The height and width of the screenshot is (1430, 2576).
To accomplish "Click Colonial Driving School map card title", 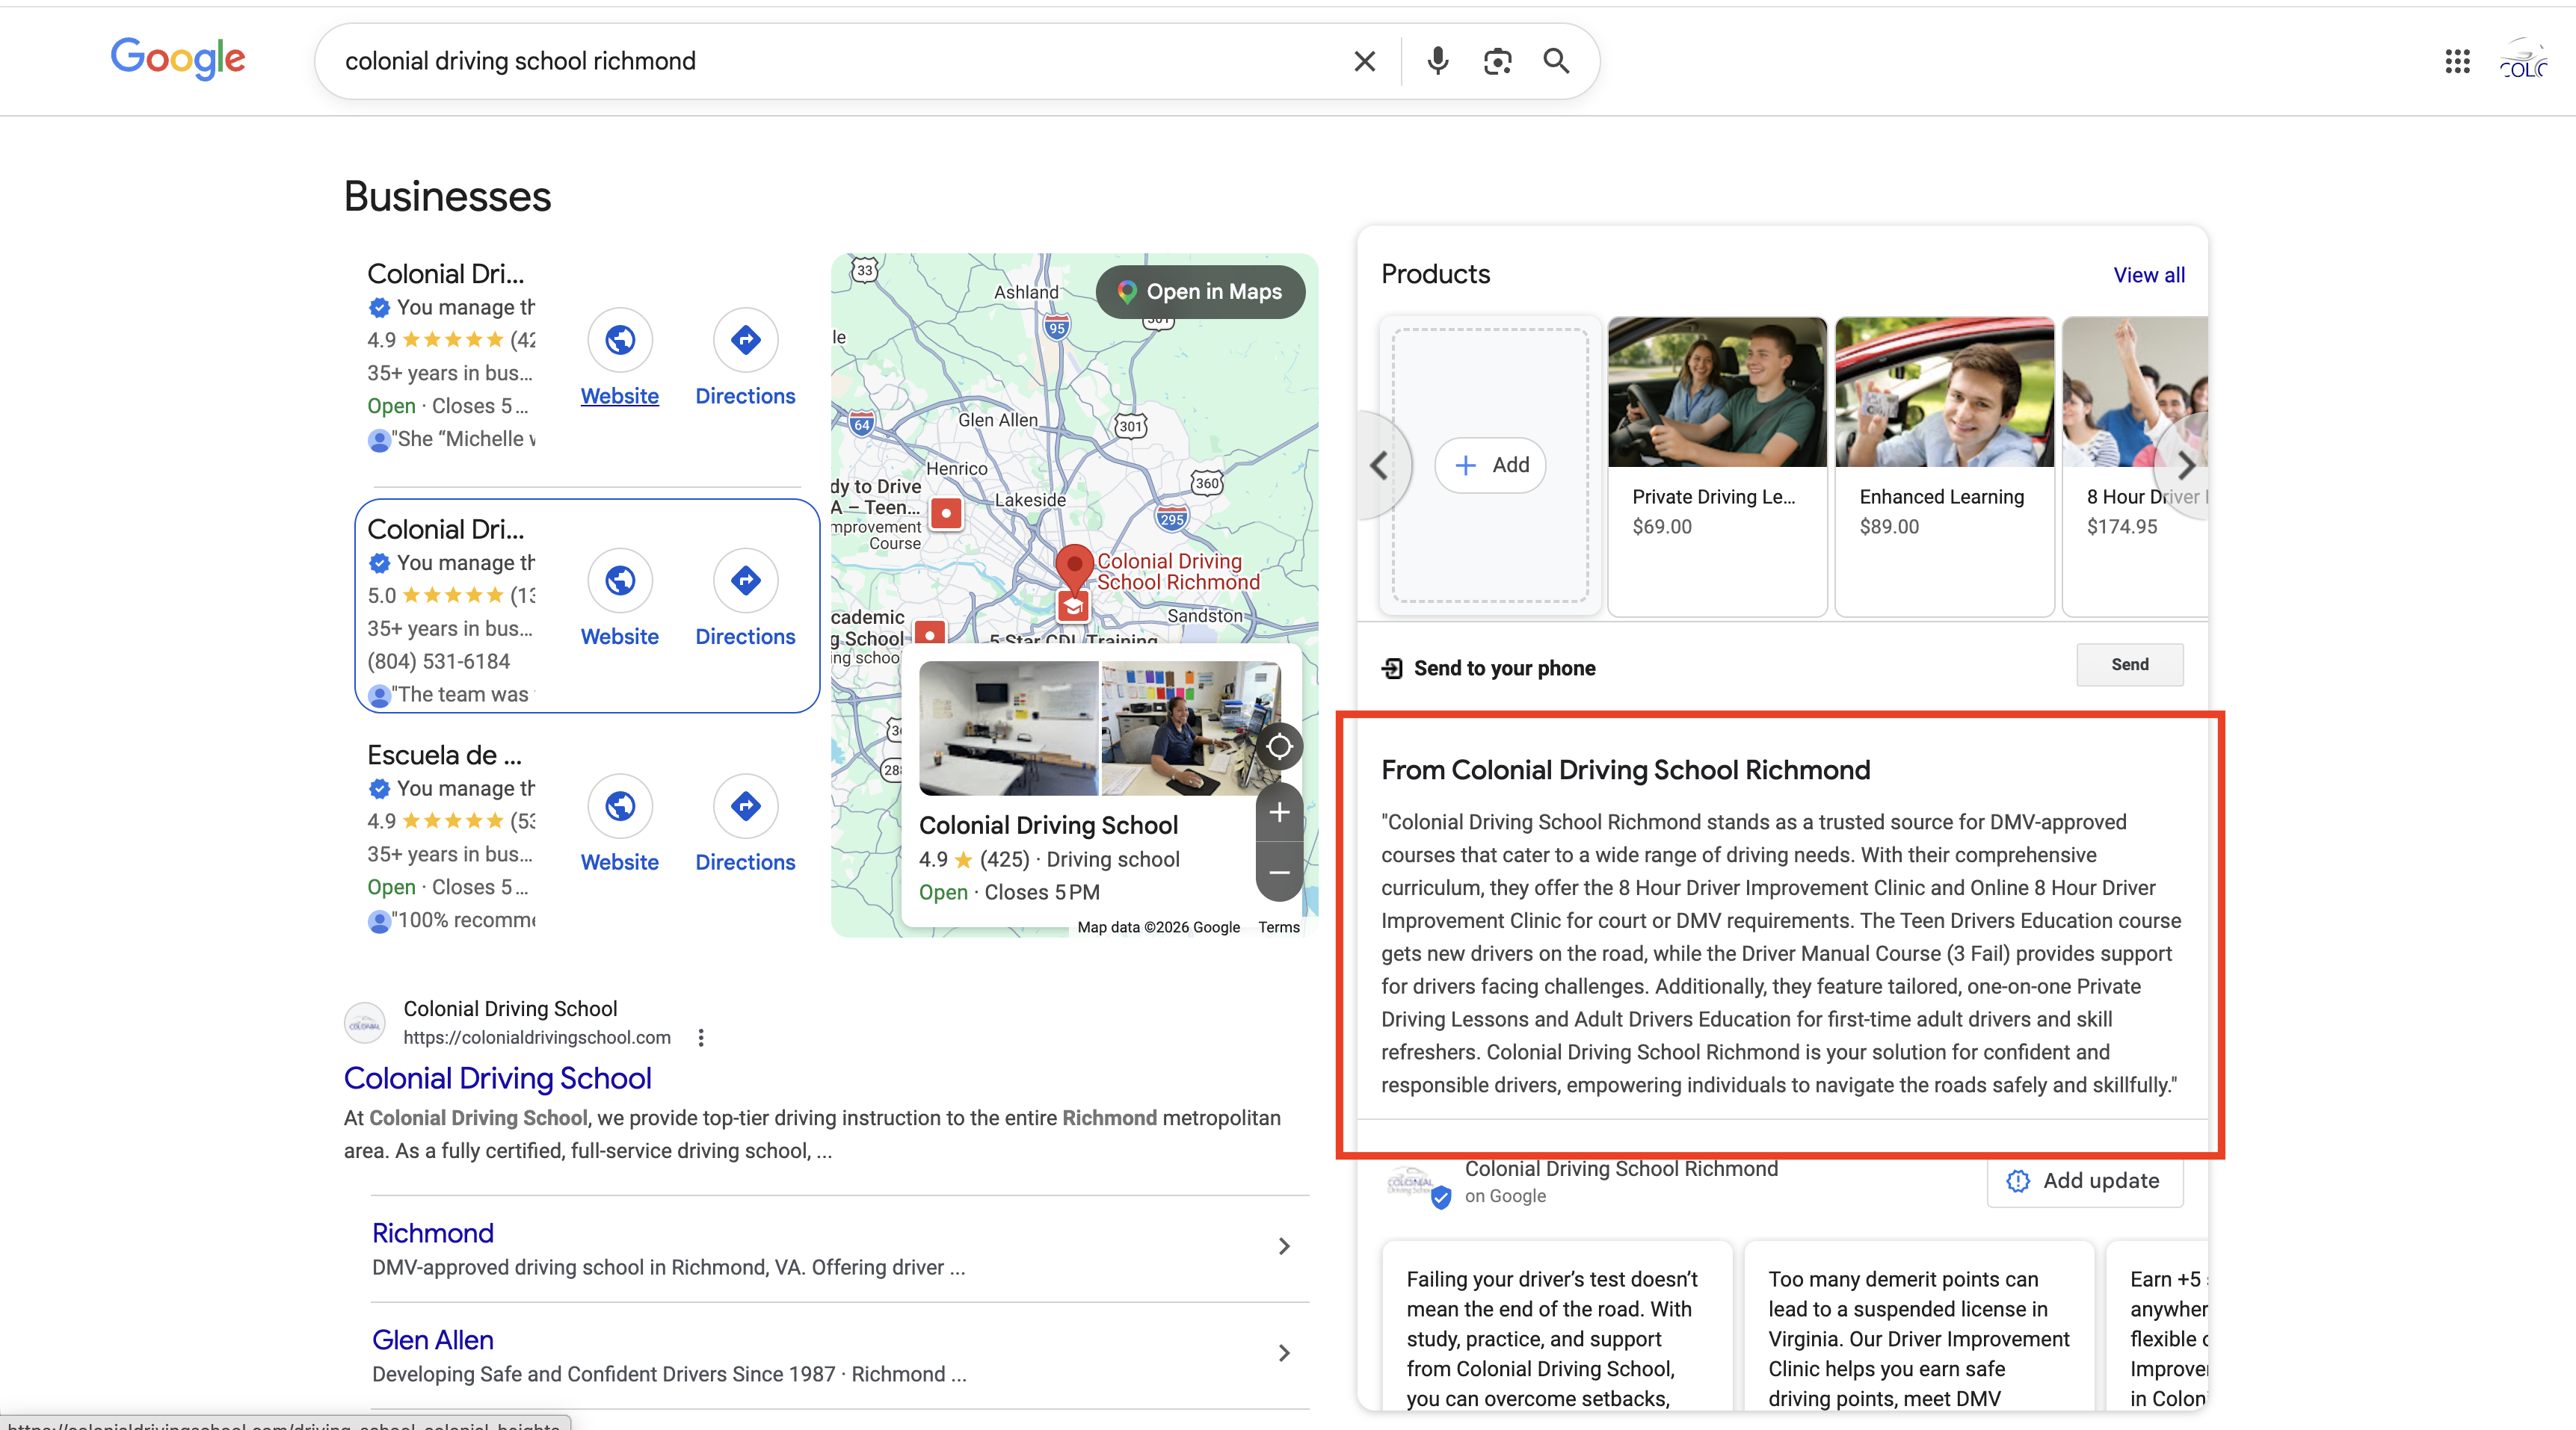I will [x=1048, y=826].
